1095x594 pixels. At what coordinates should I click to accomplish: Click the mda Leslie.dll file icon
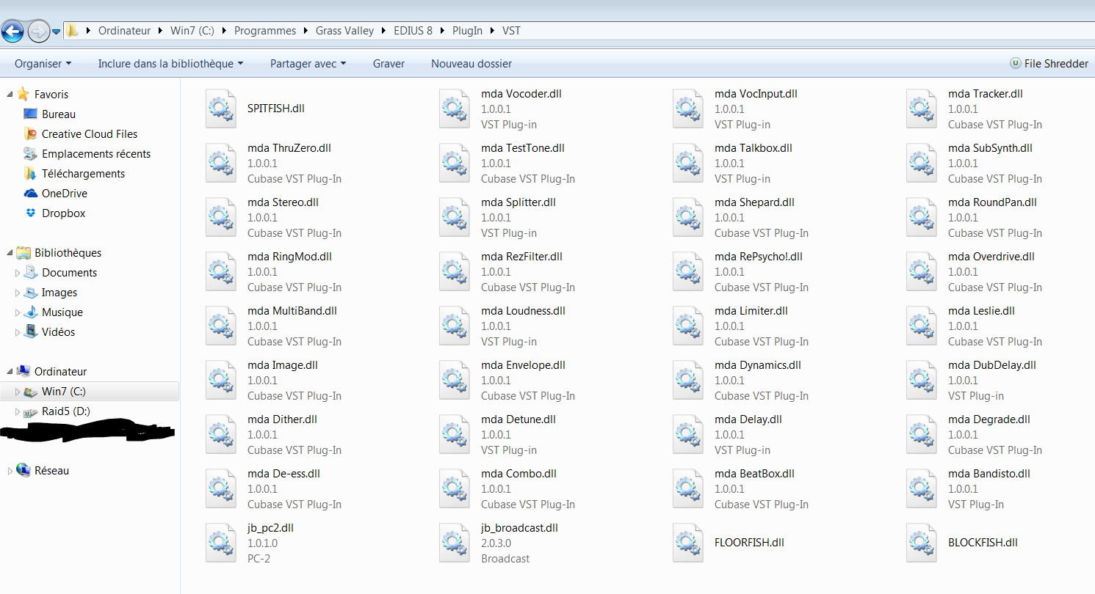click(x=921, y=326)
